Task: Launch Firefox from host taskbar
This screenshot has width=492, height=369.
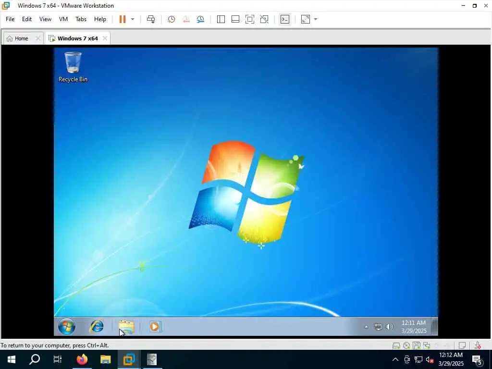Action: pos(82,359)
